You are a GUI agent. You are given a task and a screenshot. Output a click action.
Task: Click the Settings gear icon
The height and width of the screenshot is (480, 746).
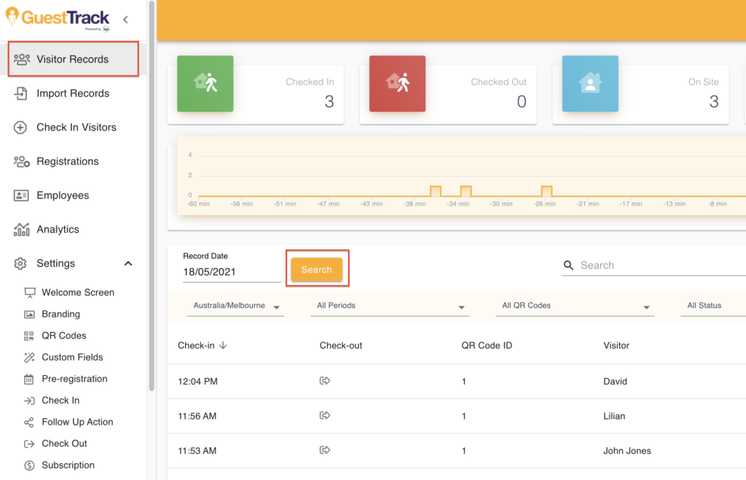(20, 263)
